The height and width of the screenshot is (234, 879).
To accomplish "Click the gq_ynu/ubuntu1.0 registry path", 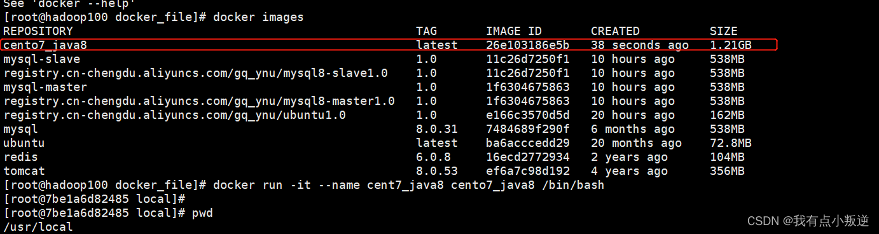I will point(175,115).
